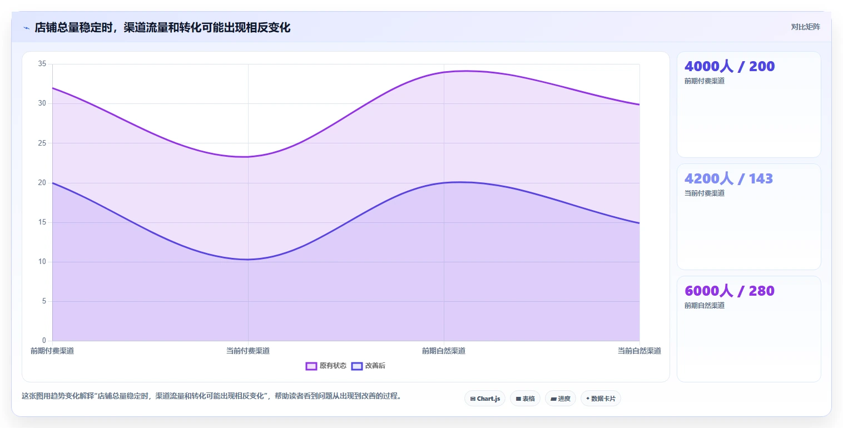Screen dimensions: 843x428
Task: Open the 4000人 / 200 data card
Action: (x=748, y=104)
